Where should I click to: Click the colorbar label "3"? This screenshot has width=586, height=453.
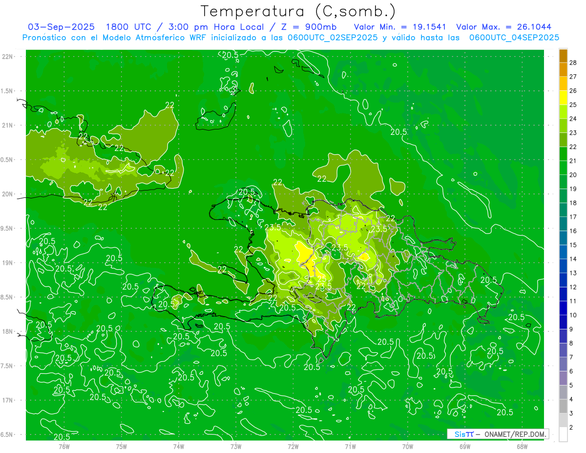[571, 414]
